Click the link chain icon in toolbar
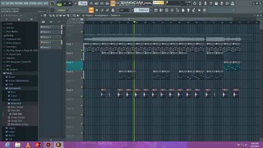 point(107,10)
